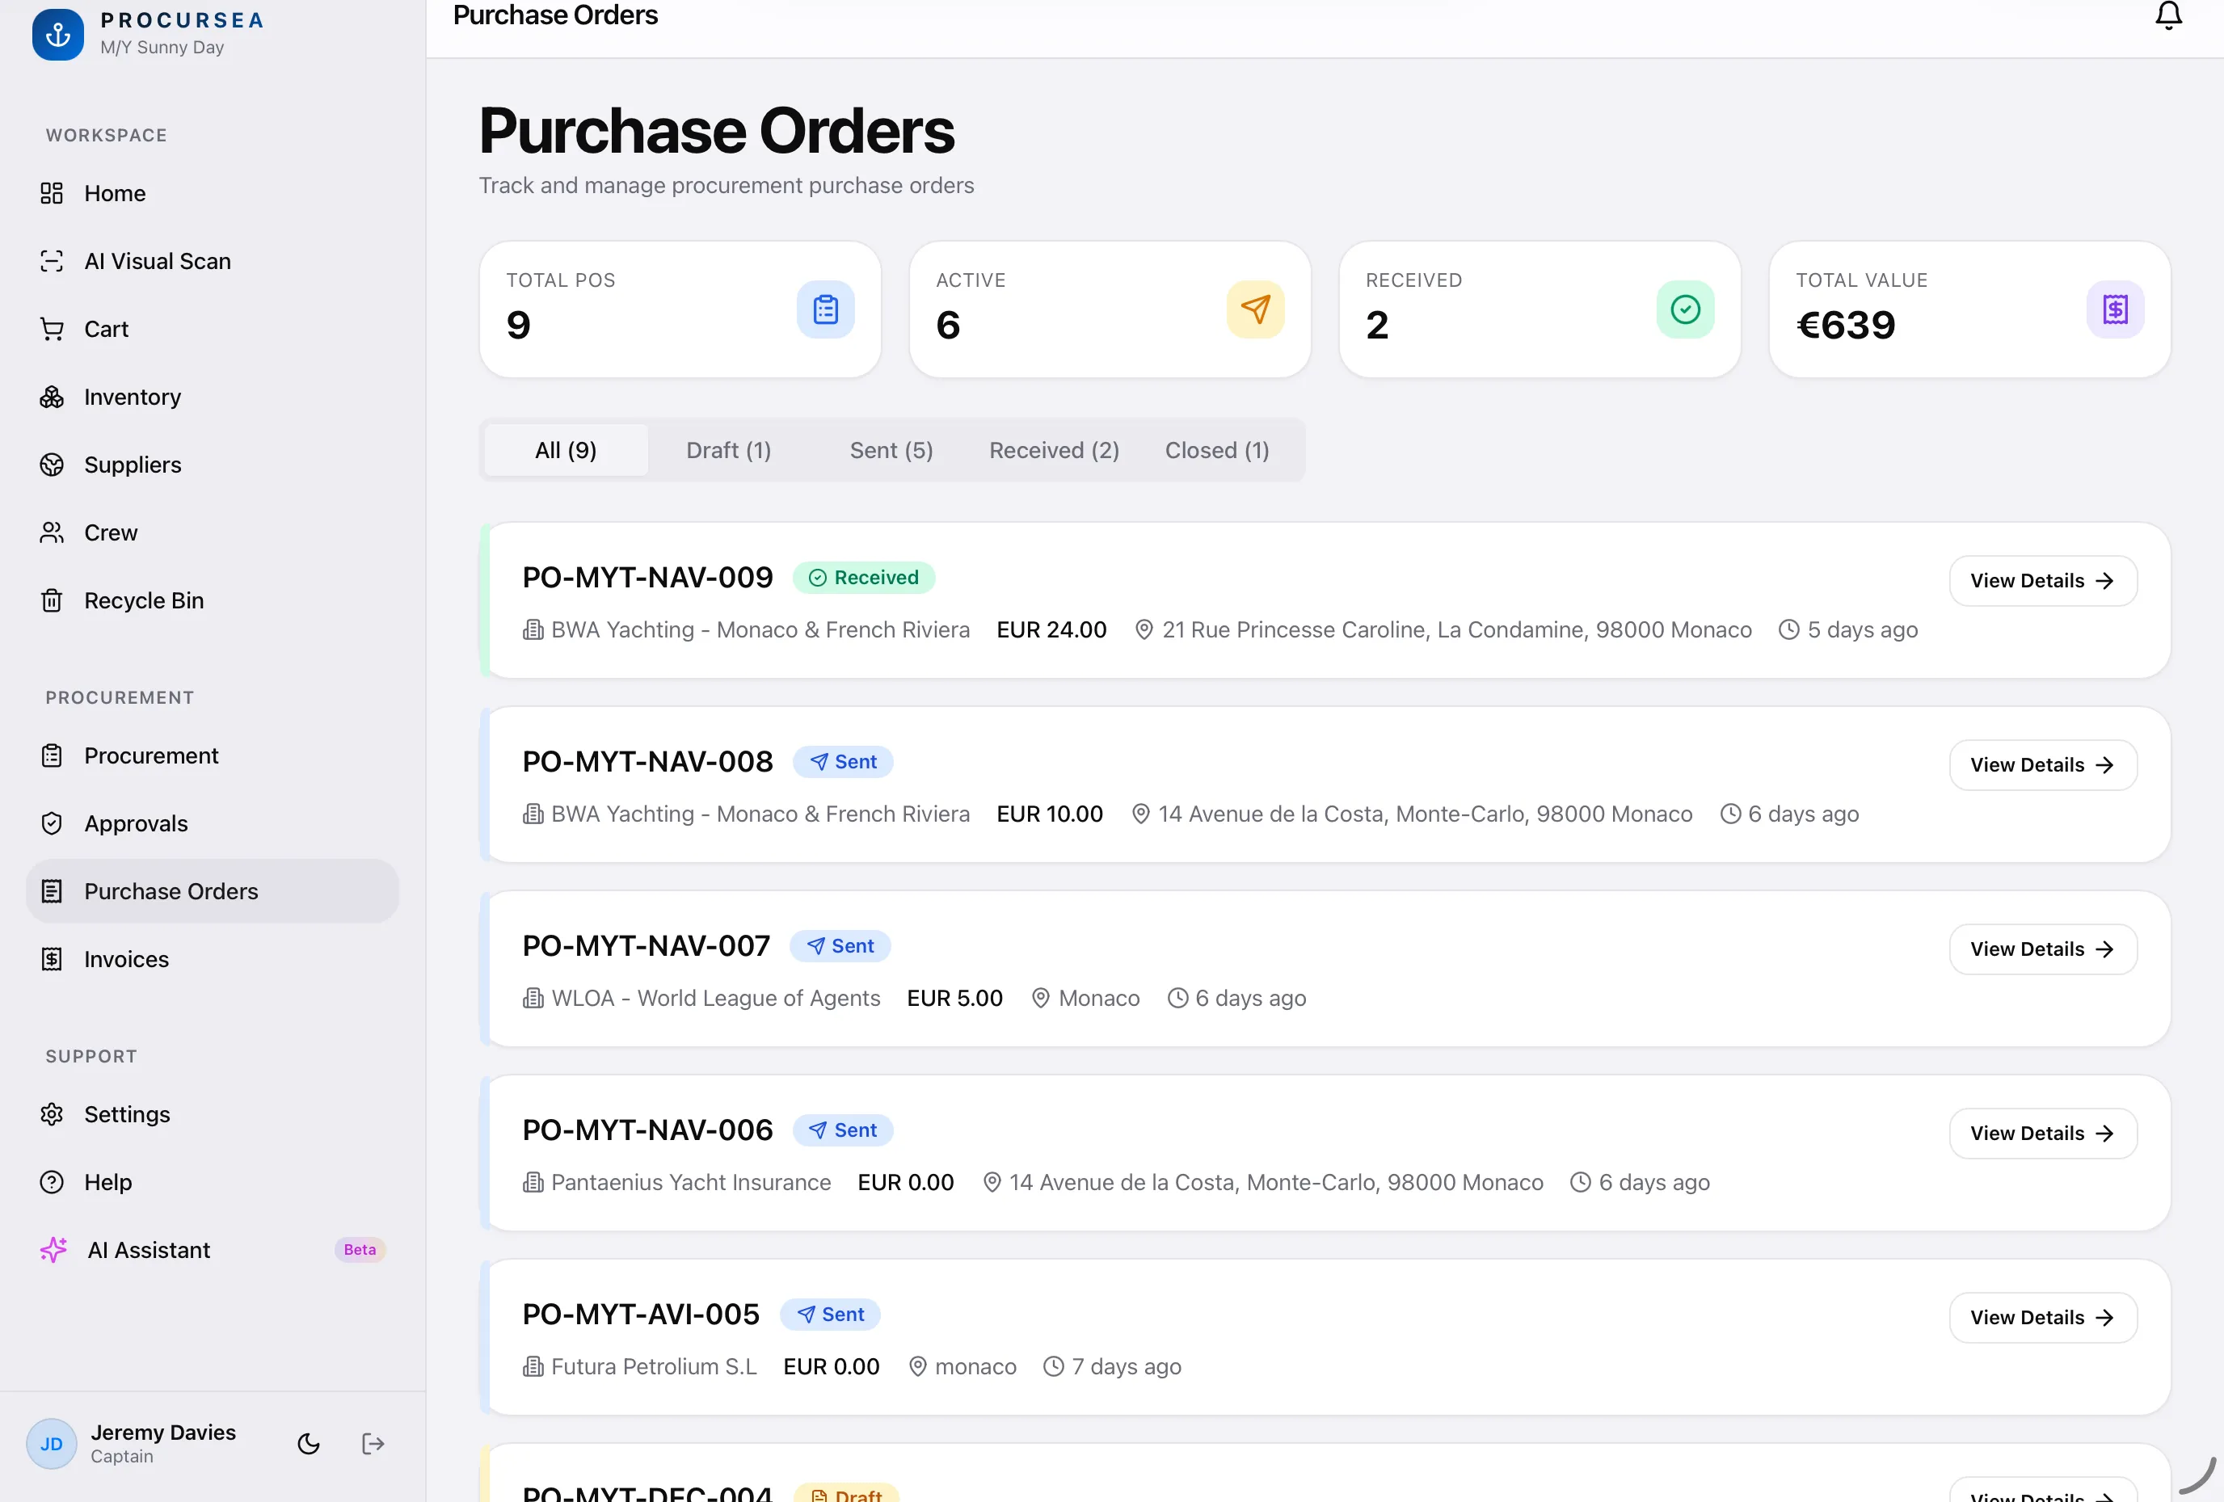The width and height of the screenshot is (2224, 1502).
Task: Click PO-MYT-NAV-007 order title
Action: tap(646, 946)
